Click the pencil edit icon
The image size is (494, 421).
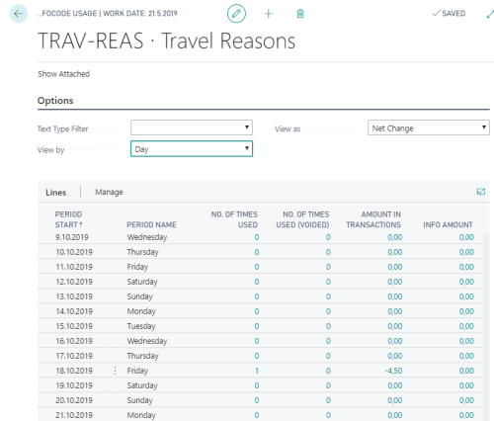(x=236, y=14)
